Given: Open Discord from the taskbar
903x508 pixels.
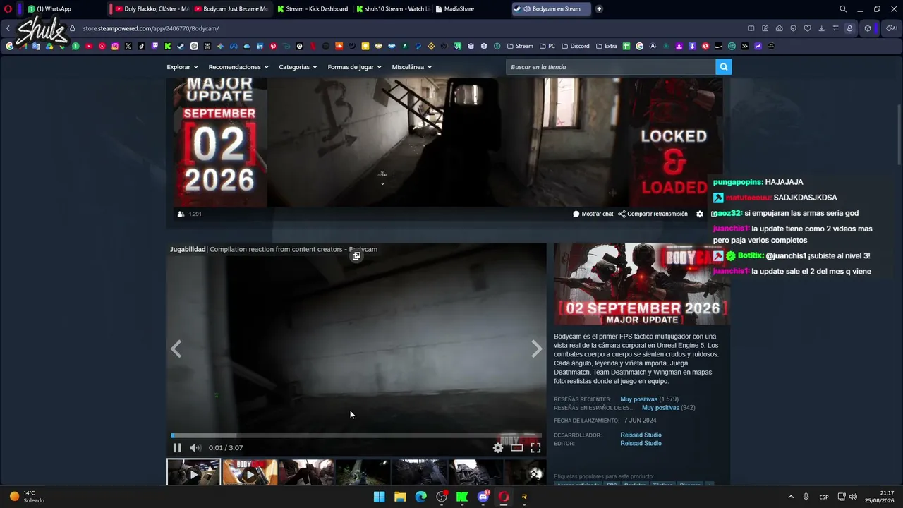Looking at the screenshot, I should [x=483, y=497].
